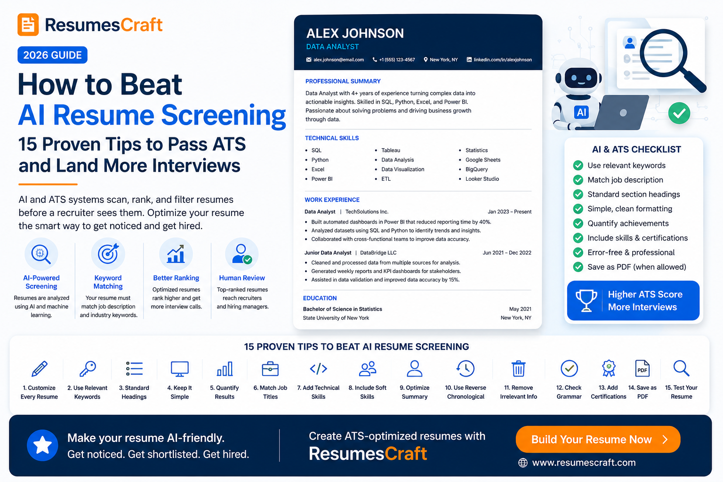Click the award ribbon icon for Add Certifications
This screenshot has height=482, width=723.
click(x=609, y=369)
